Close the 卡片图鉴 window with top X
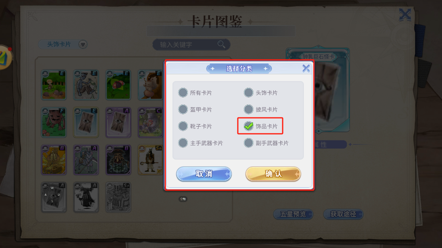Image resolution: width=442 pixels, height=248 pixels. [x=405, y=15]
